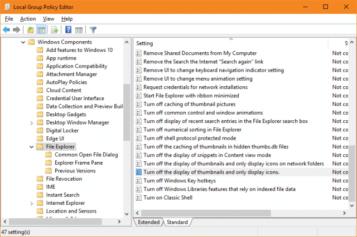Click the Up one level folder icon

point(30,29)
